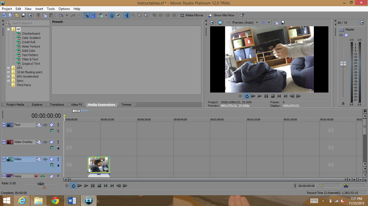Click the Open project folder icon
This screenshot has width=368, height=206.
pos(17,15)
